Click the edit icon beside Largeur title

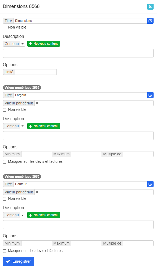point(150,95)
